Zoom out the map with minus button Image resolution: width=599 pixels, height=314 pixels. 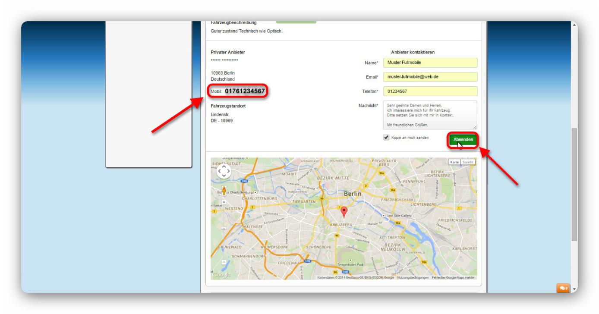[x=224, y=262]
